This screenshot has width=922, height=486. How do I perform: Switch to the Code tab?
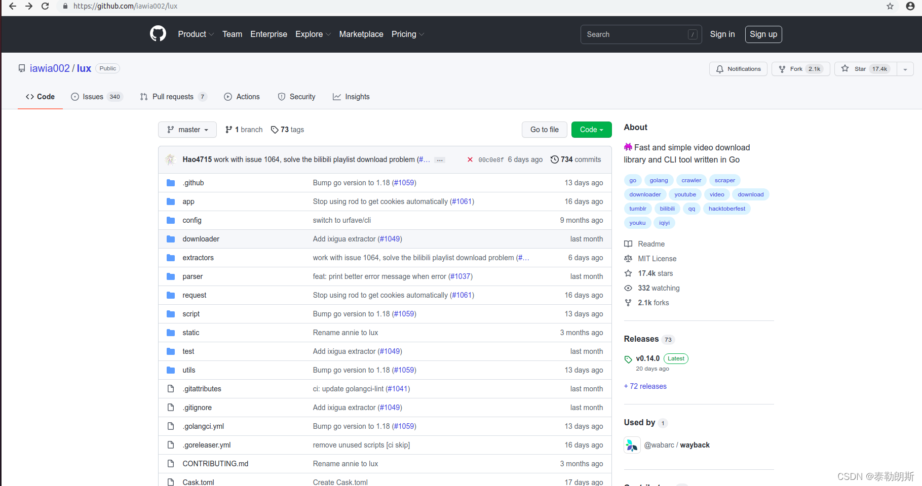pos(40,97)
